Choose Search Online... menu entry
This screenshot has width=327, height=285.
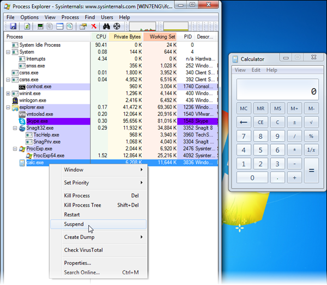(x=98, y=272)
